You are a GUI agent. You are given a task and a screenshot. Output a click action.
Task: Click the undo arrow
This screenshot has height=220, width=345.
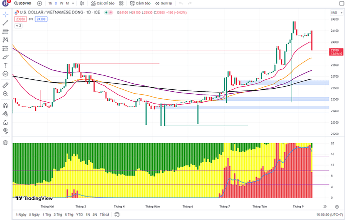181,3
